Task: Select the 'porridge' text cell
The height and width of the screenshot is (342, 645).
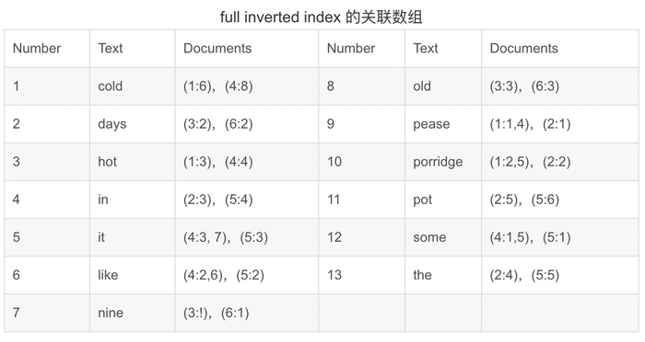Action: coord(443,162)
